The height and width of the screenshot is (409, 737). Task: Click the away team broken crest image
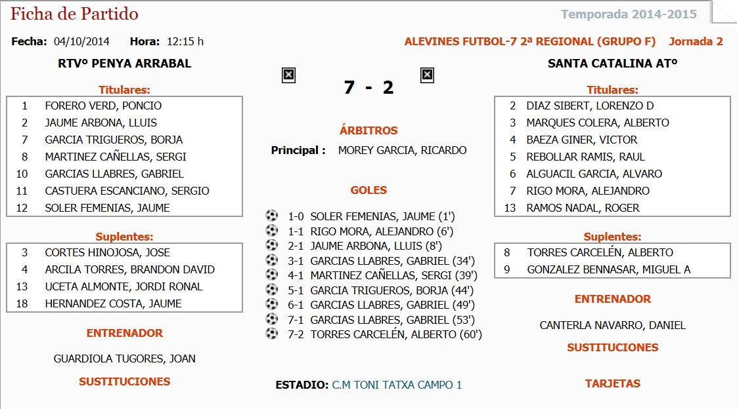click(x=427, y=75)
